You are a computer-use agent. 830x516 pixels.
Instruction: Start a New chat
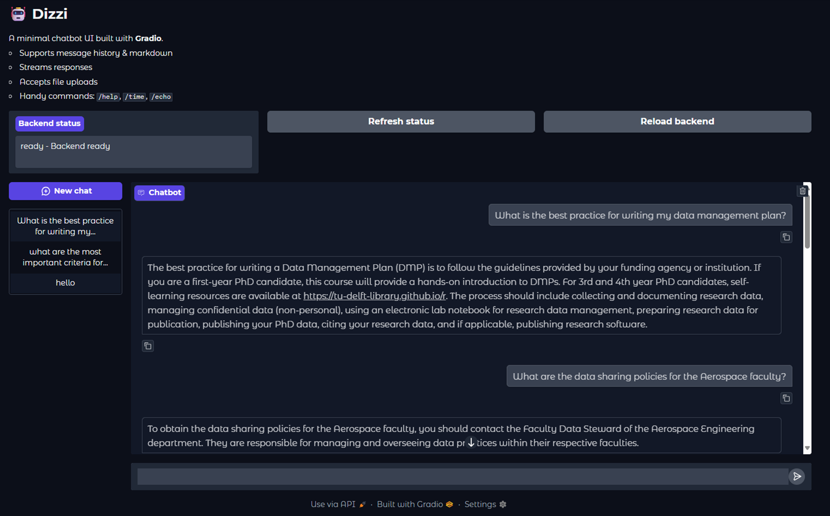coord(65,191)
